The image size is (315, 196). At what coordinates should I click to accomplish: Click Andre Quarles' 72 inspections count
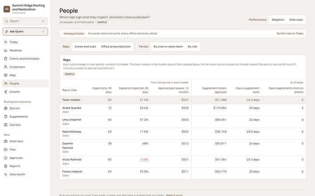pyautogui.click(x=110, y=108)
